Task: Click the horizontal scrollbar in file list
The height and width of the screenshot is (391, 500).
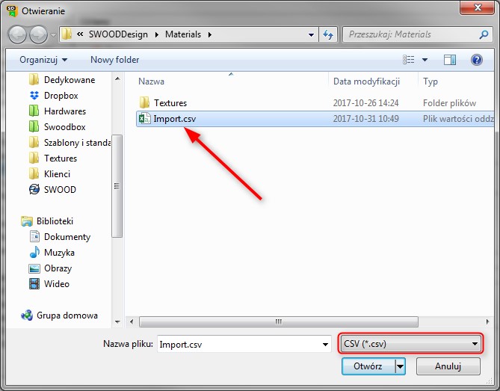Action: tap(279, 321)
